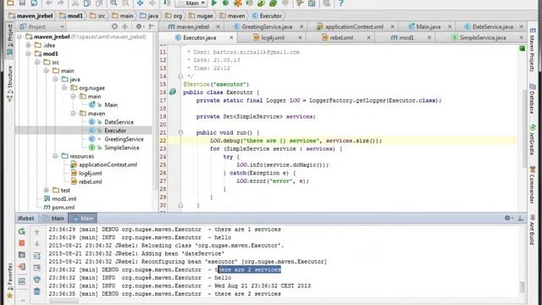This screenshot has width=542, height=305.
Task: Click Executor in the breadcrumb bar
Action: tap(267, 15)
